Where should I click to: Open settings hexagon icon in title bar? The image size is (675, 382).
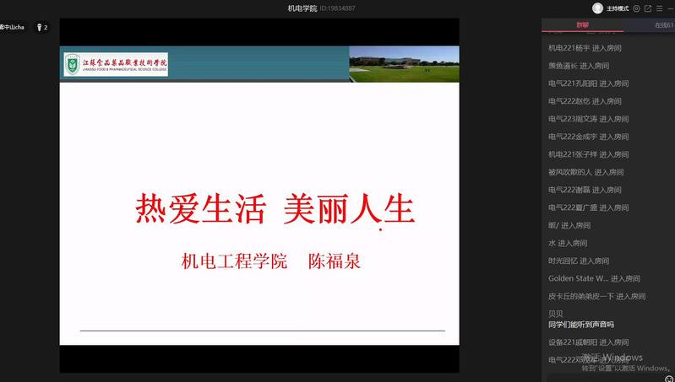636,8
